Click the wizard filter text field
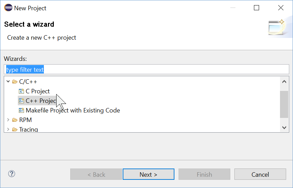The height and width of the screenshot is (188, 293). coord(147,69)
